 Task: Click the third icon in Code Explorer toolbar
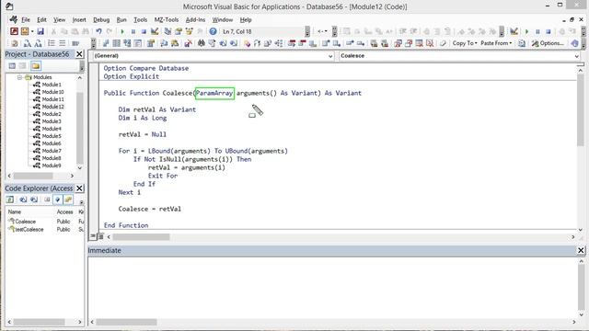coord(34,200)
